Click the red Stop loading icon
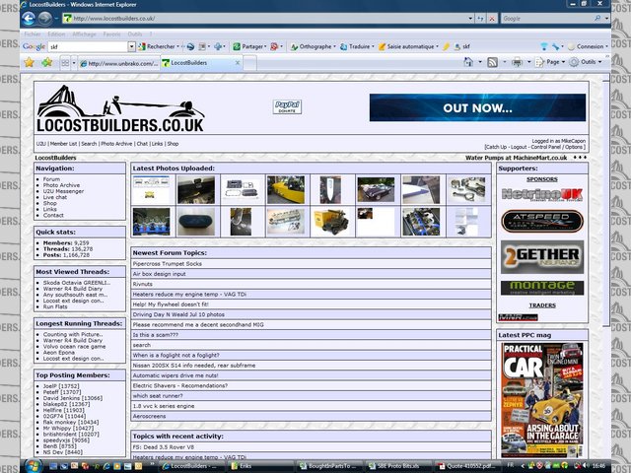 [x=492, y=19]
